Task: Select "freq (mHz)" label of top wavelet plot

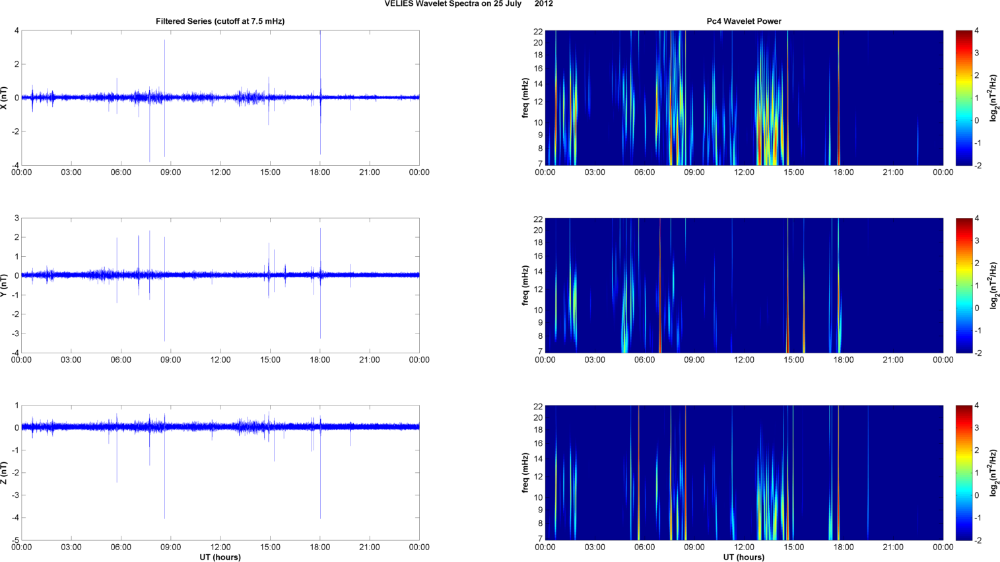Action: coord(525,98)
